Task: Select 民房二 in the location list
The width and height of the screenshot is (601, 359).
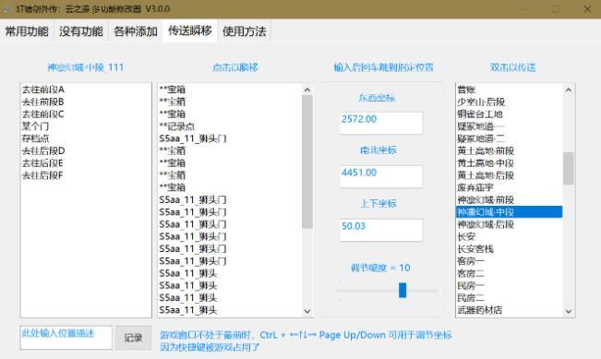Action: click(x=510, y=298)
